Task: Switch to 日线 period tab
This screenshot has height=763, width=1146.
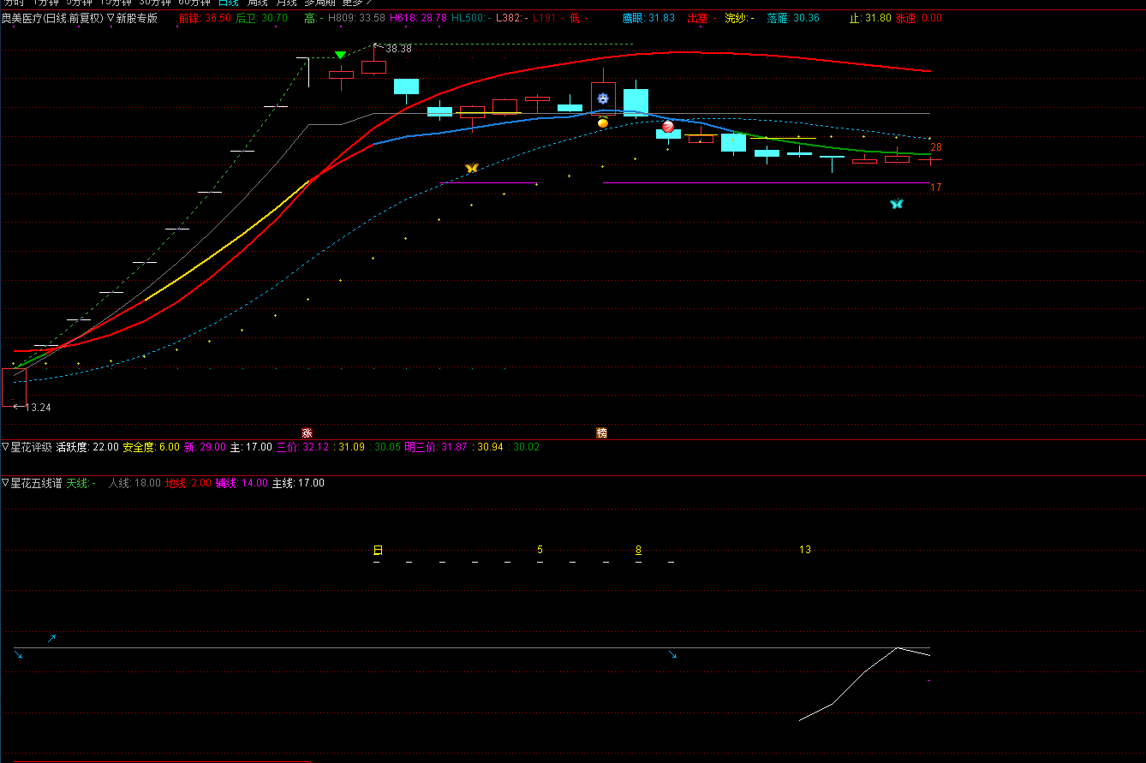Action: pyautogui.click(x=228, y=3)
